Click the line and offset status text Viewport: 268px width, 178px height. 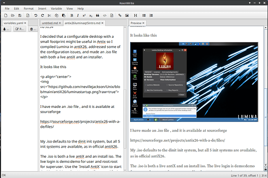coord(249,175)
